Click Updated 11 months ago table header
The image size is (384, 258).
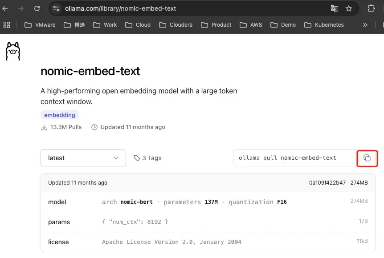tap(78, 183)
